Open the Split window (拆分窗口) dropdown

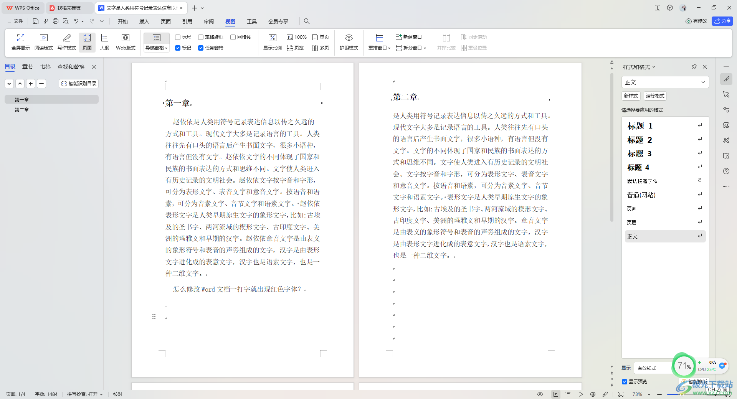411,48
